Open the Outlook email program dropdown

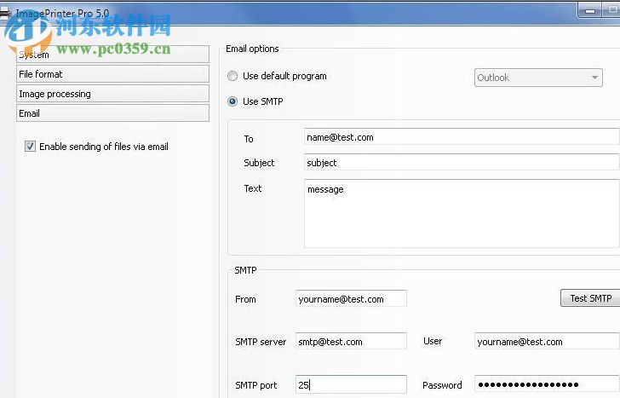coord(538,78)
